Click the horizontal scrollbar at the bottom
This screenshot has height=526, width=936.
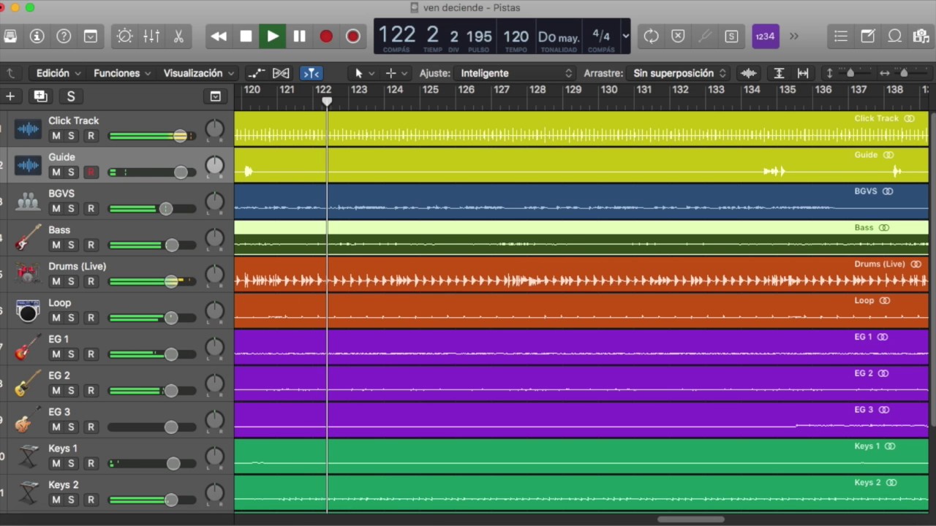(691, 519)
